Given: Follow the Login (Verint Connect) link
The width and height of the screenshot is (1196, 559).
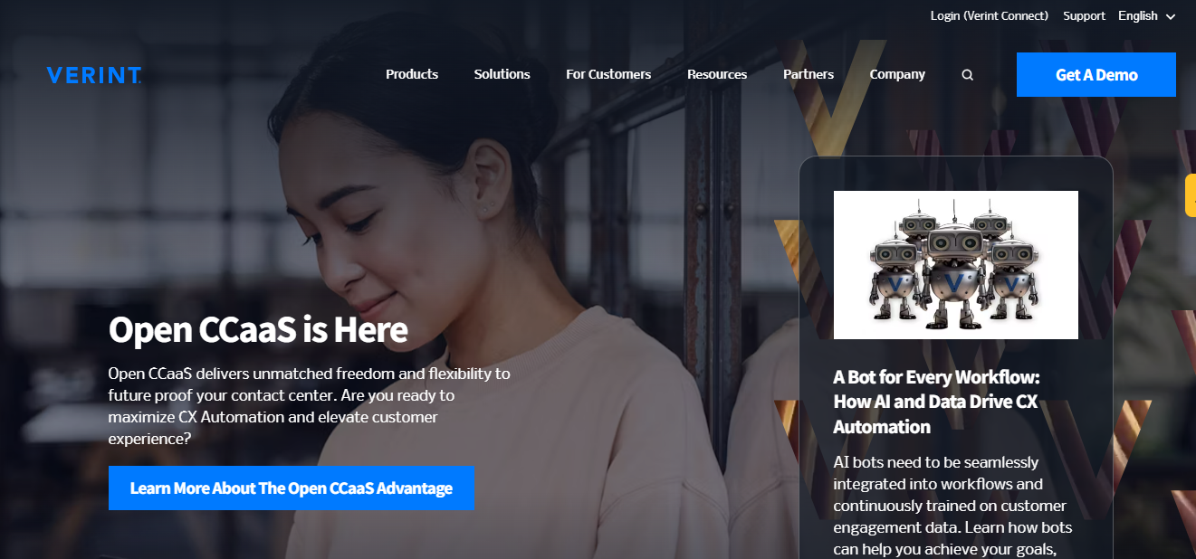Looking at the screenshot, I should tap(990, 15).
